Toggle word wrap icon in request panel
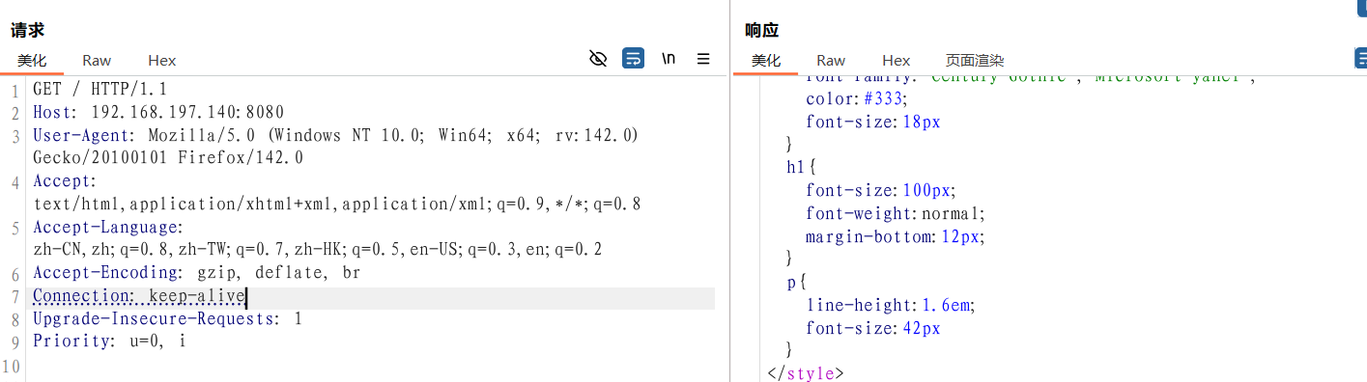This screenshot has width=1367, height=382. click(633, 59)
